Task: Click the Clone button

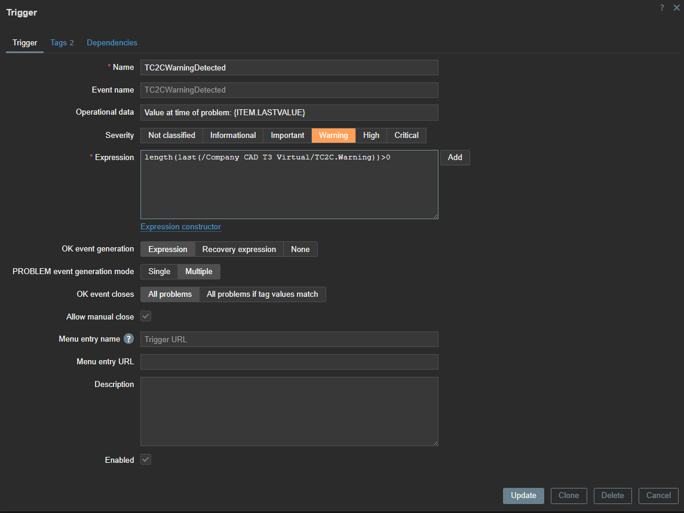Action: pos(568,496)
